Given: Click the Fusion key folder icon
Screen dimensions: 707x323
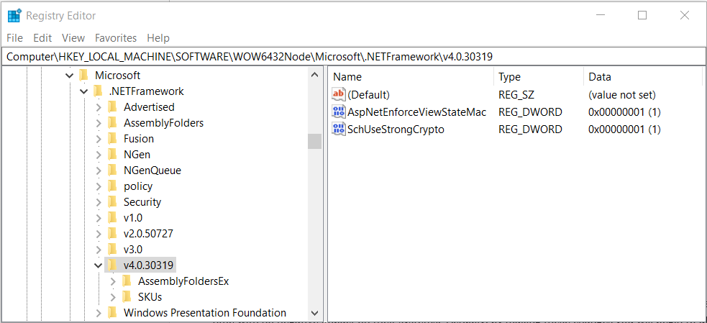Looking at the screenshot, I should click(x=112, y=139).
